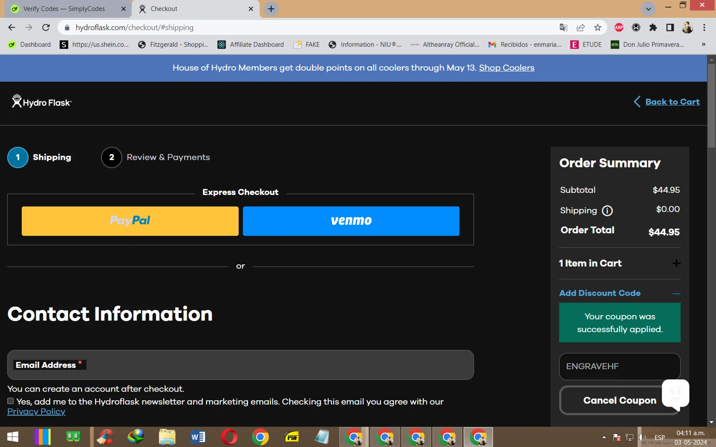Click the Cancel Coupon button

click(x=620, y=400)
